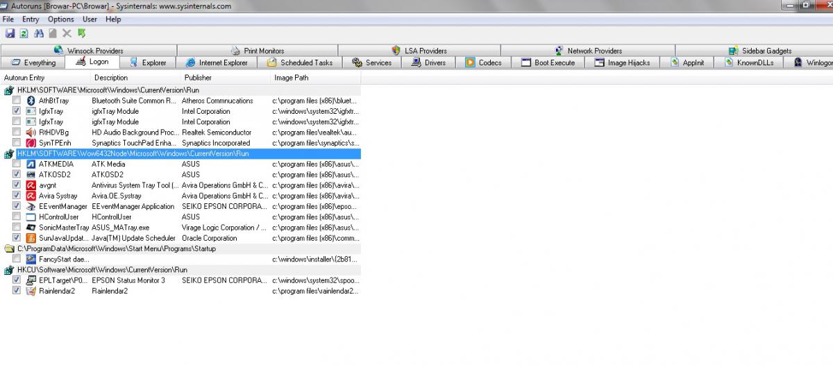Screen dimensions: 833x365
Task: Enable the SynTPEnh checkbox
Action: (17, 143)
